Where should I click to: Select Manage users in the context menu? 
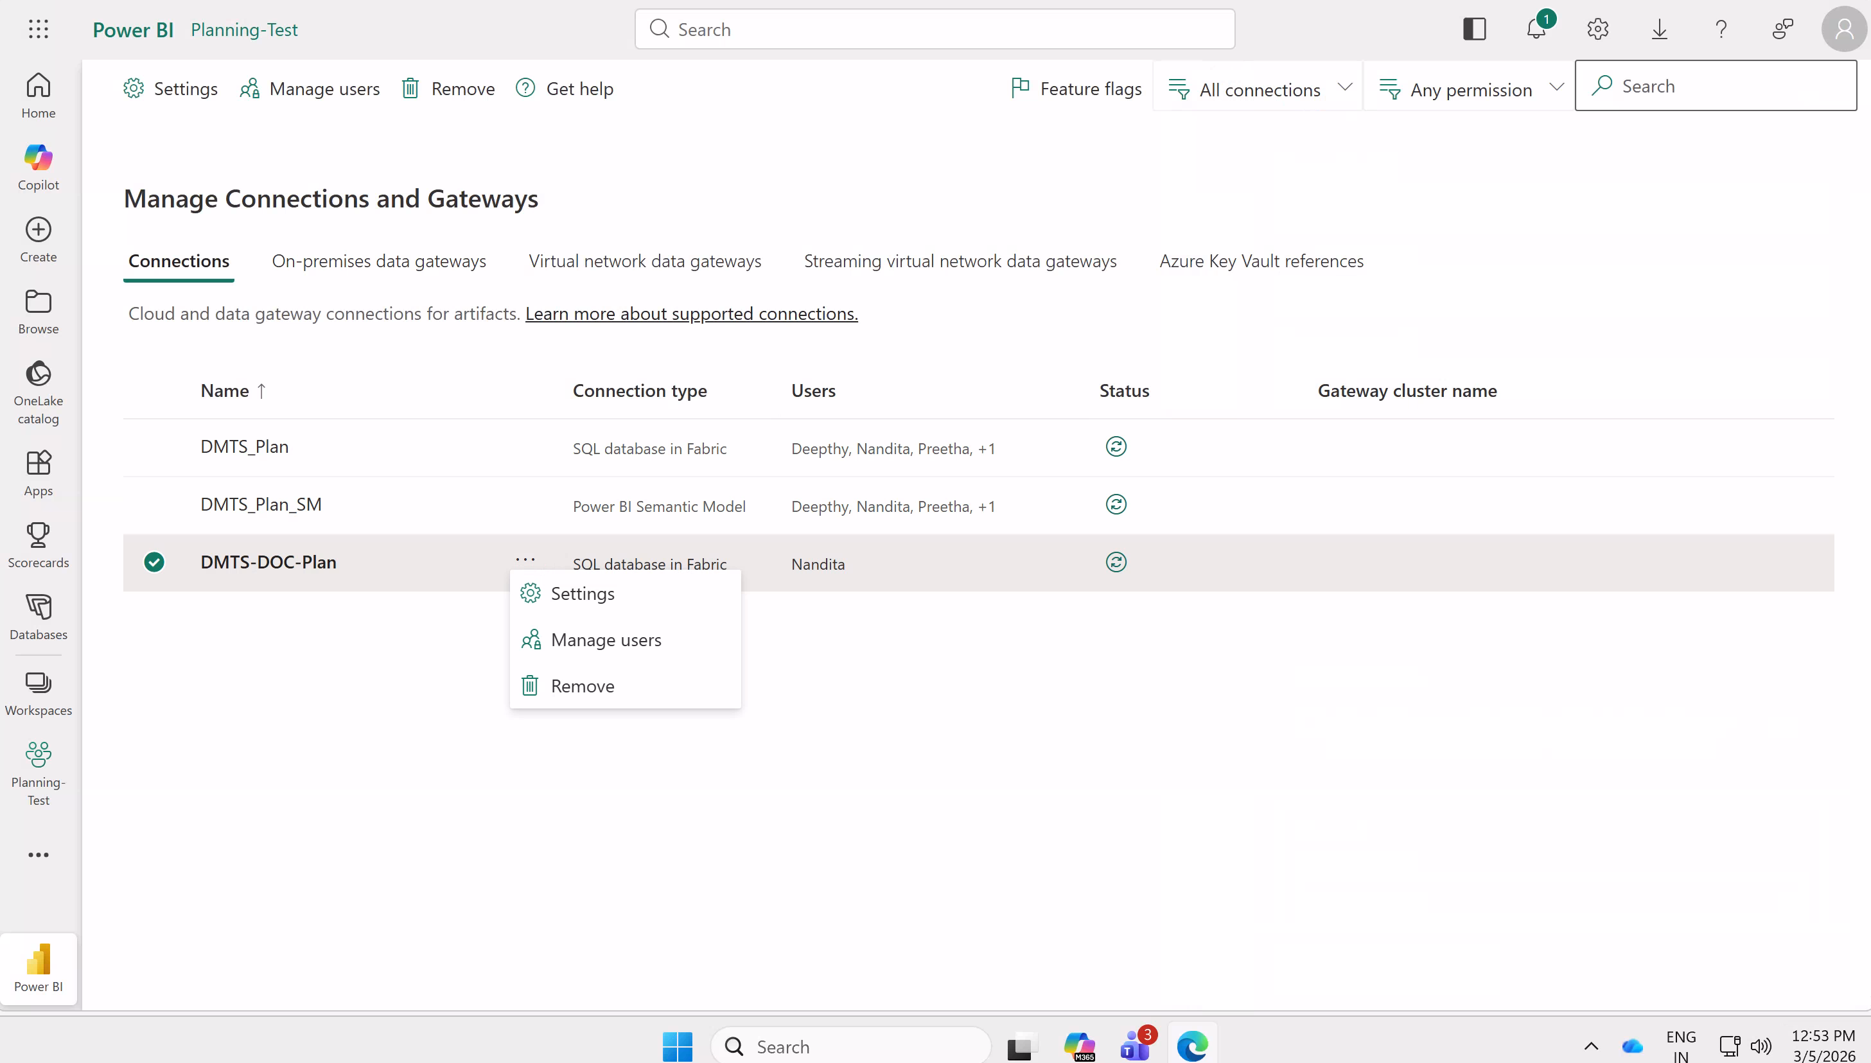pyautogui.click(x=605, y=640)
